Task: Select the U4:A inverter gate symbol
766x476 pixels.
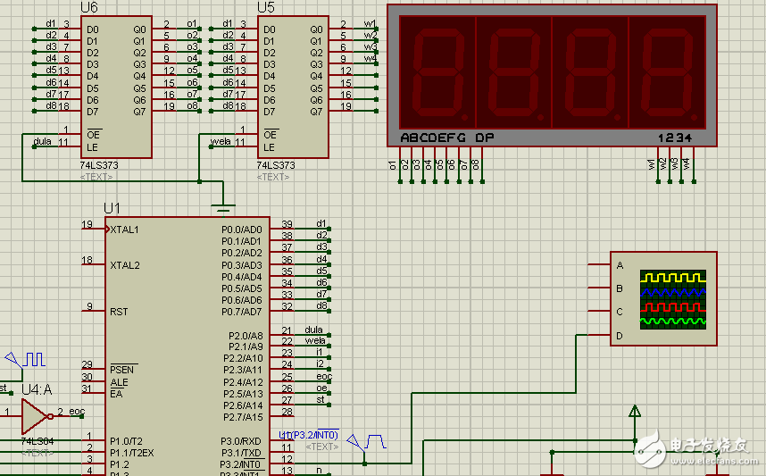Action: click(x=34, y=415)
